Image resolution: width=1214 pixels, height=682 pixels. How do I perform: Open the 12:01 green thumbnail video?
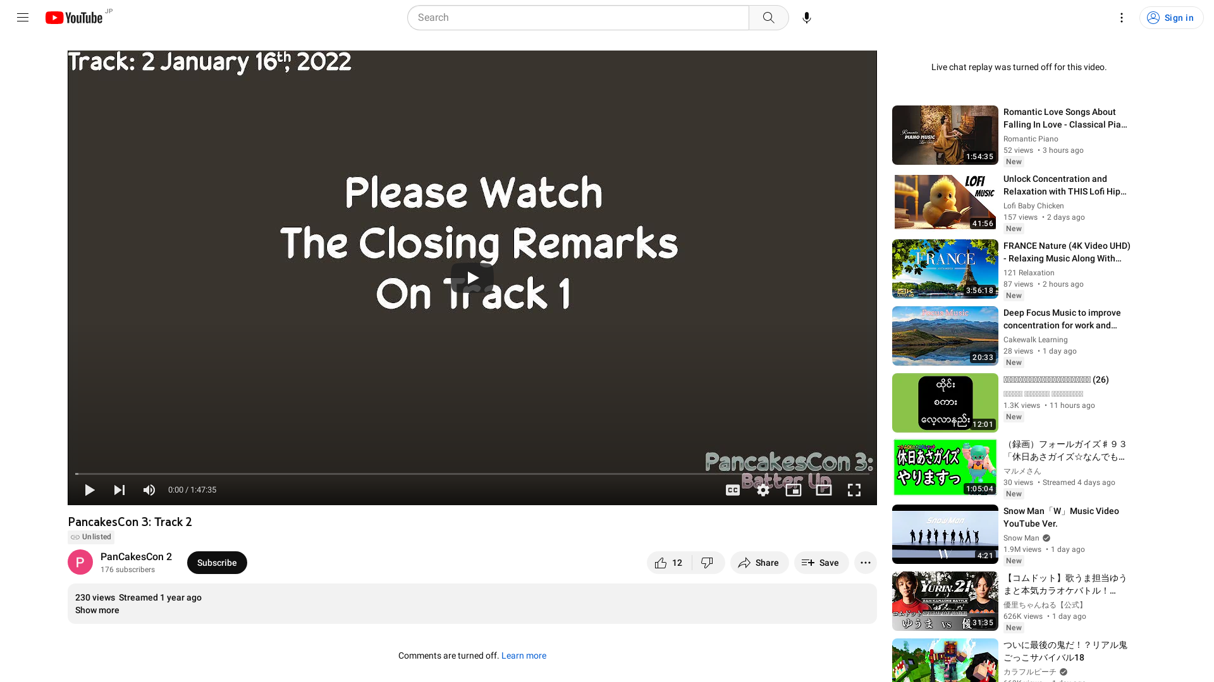coord(945,403)
